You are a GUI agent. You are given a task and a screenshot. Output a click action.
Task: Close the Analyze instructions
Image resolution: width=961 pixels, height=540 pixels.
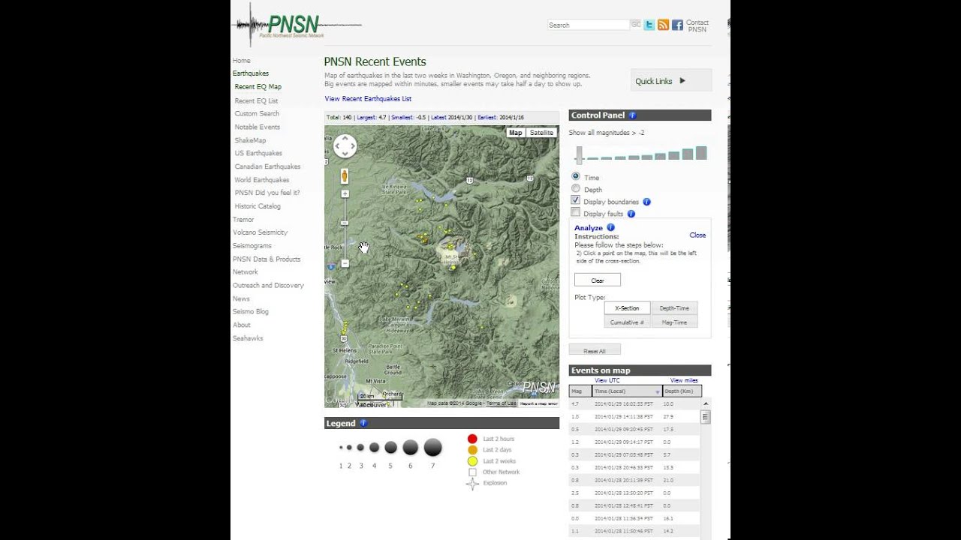(697, 235)
